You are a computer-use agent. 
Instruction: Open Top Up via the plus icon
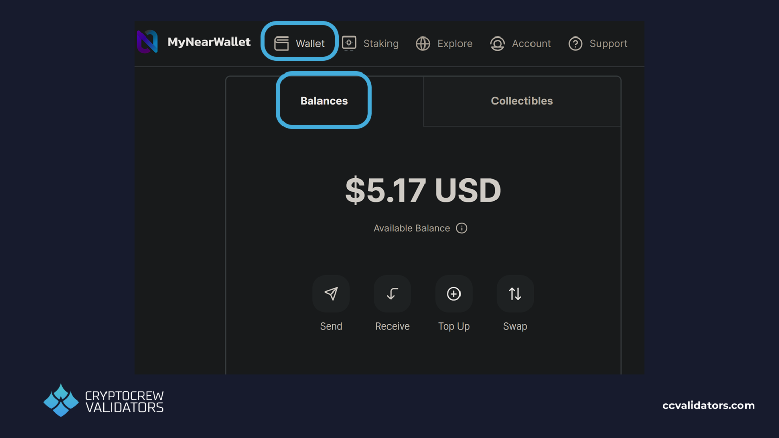(453, 294)
